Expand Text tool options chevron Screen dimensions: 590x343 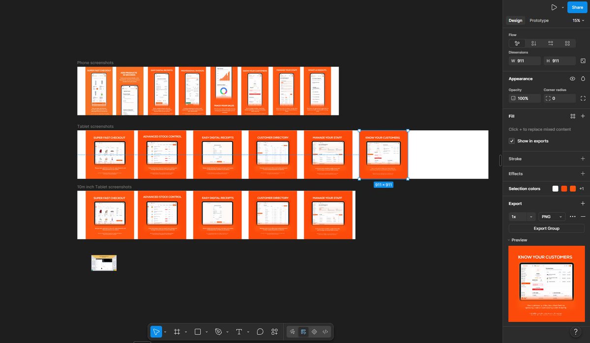[x=248, y=332]
